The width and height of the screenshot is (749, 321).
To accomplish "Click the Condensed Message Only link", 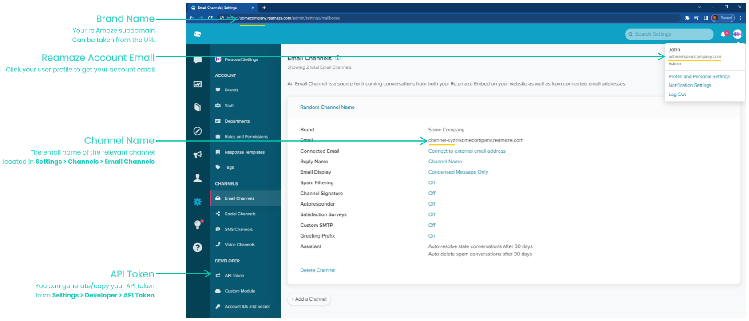I will pos(458,172).
